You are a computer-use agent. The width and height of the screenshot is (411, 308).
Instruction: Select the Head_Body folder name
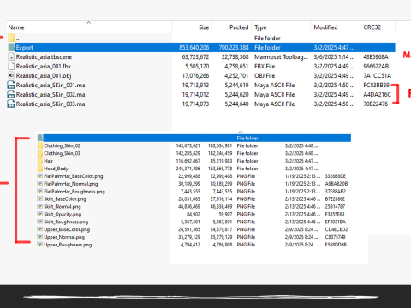click(56, 169)
